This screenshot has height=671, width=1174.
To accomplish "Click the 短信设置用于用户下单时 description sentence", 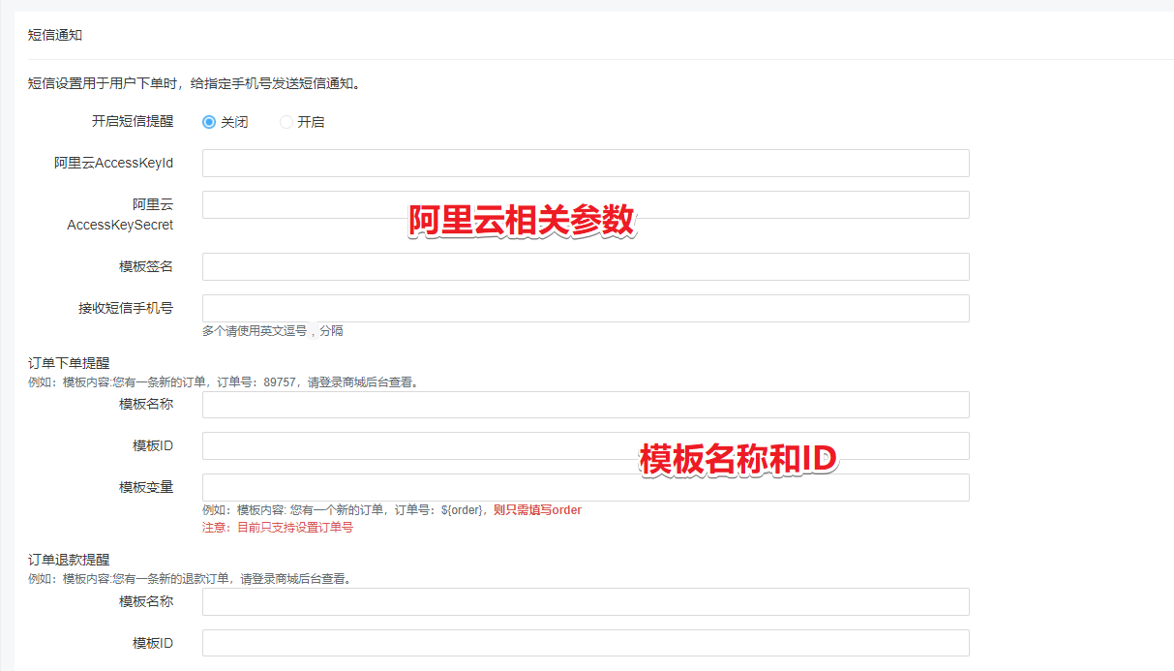I will tap(195, 83).
